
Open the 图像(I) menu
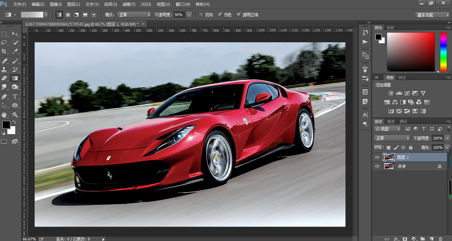coord(56,4)
